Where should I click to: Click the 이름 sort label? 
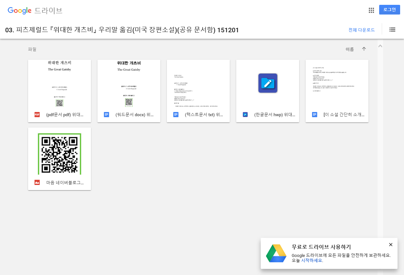tap(350, 49)
